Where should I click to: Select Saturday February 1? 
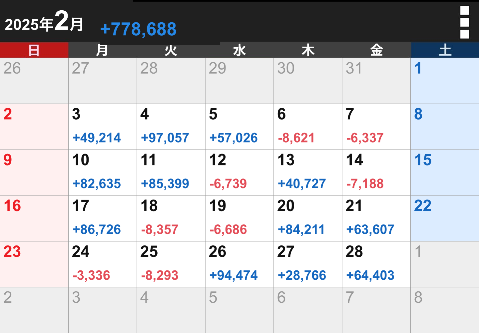pyautogui.click(x=445, y=81)
